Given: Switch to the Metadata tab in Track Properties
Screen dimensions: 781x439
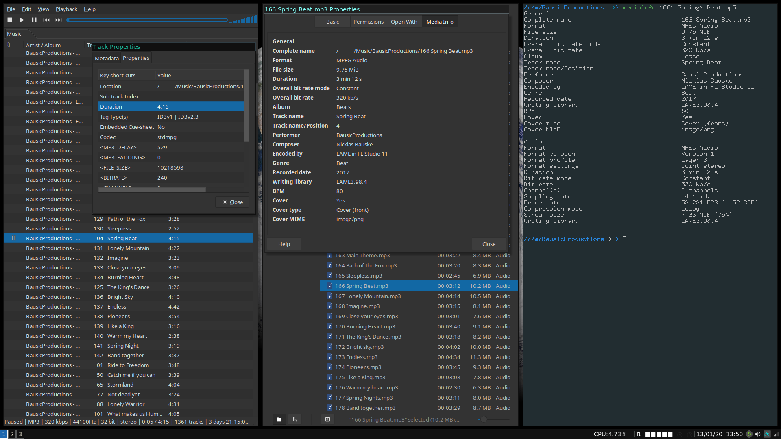Looking at the screenshot, I should point(107,58).
